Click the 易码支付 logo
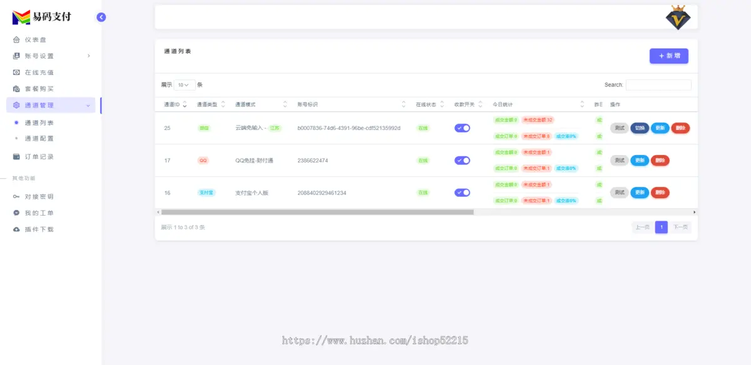Image resolution: width=751 pixels, height=365 pixels. point(42,17)
